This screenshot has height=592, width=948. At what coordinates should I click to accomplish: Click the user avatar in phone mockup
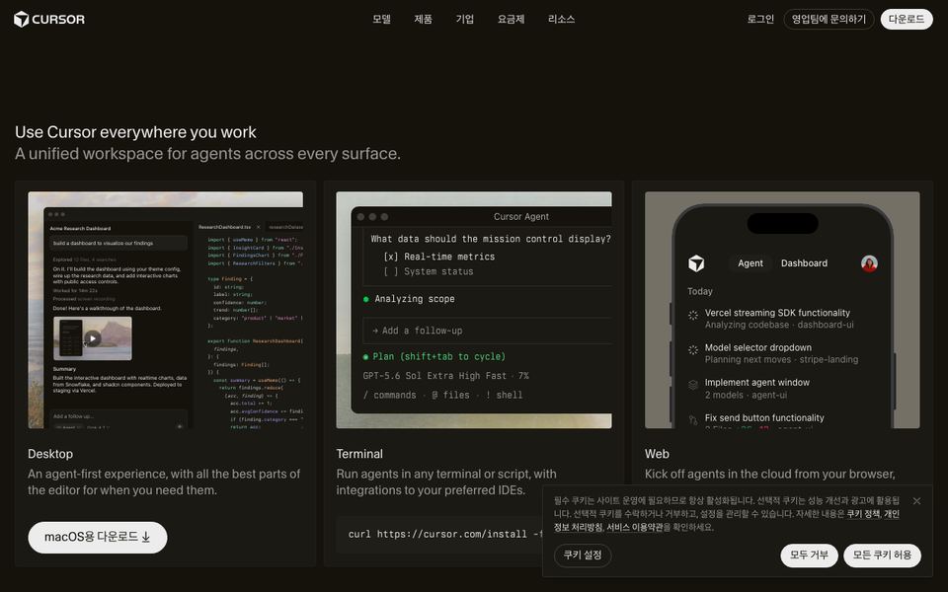[x=869, y=263]
